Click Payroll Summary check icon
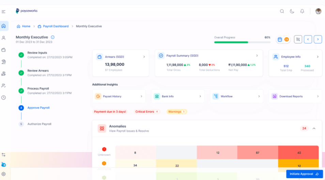 coord(161,56)
